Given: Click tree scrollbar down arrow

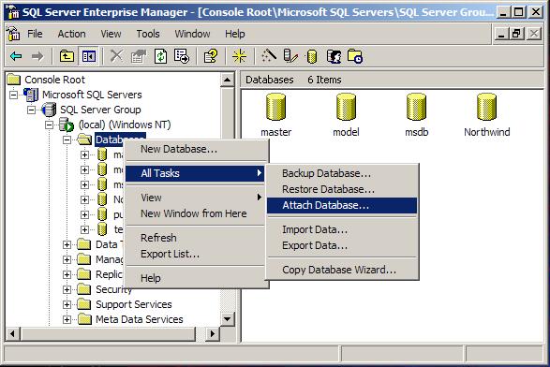Looking at the screenshot, I should [x=228, y=319].
